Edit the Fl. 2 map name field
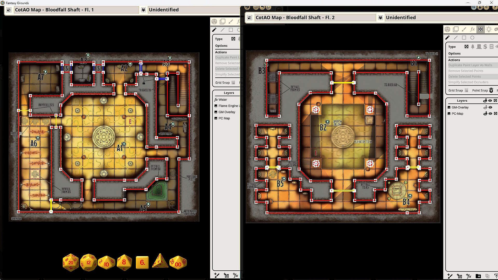Image resolution: width=498 pixels, height=280 pixels. click(315, 18)
